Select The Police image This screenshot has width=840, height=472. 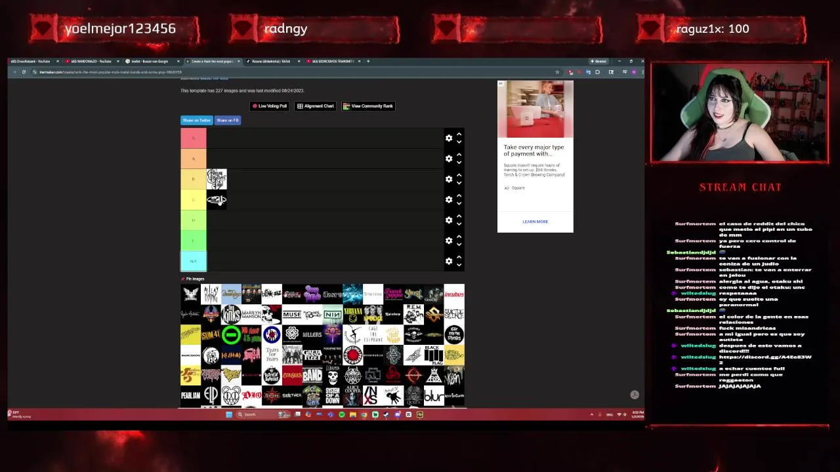pos(373,314)
